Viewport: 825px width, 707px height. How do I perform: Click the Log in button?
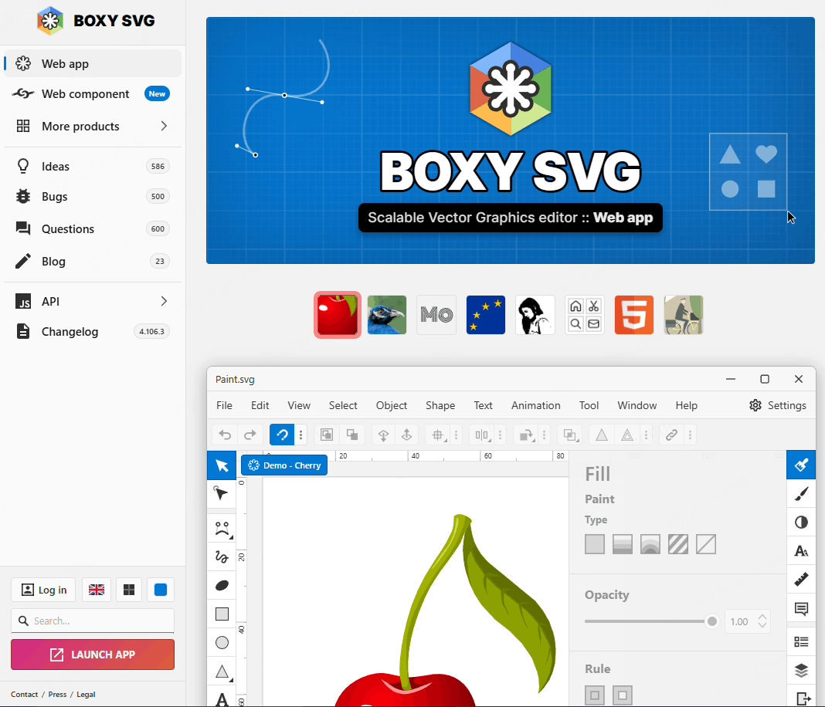tap(43, 590)
